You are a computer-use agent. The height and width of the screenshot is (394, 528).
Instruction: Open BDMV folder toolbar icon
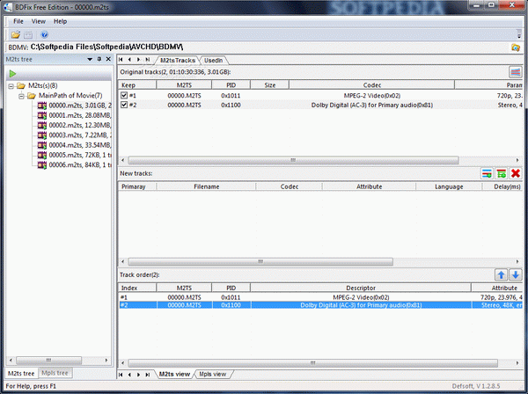pyautogui.click(x=16, y=34)
